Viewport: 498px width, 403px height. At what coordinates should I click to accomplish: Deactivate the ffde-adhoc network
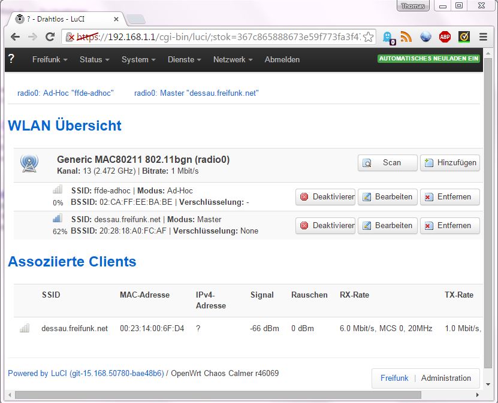(x=325, y=197)
